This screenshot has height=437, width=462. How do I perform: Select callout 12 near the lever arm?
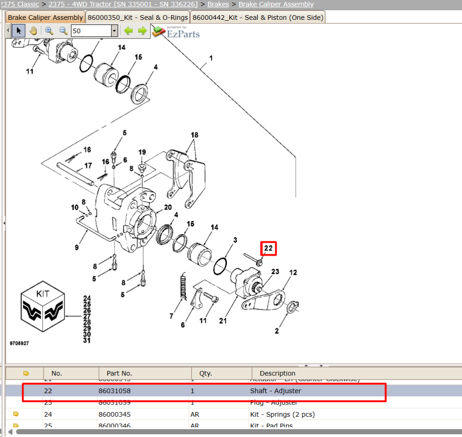pos(293,272)
